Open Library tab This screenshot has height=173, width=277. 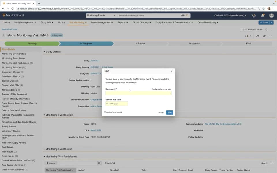[61, 22]
